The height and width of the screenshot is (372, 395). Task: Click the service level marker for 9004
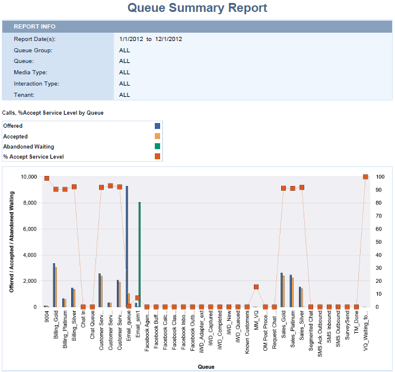[x=46, y=178]
